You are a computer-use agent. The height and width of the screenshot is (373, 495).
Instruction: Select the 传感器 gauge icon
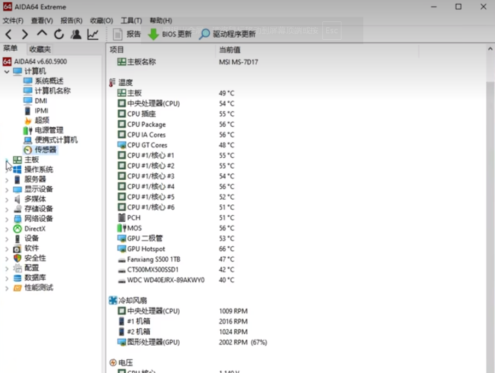tap(28, 150)
